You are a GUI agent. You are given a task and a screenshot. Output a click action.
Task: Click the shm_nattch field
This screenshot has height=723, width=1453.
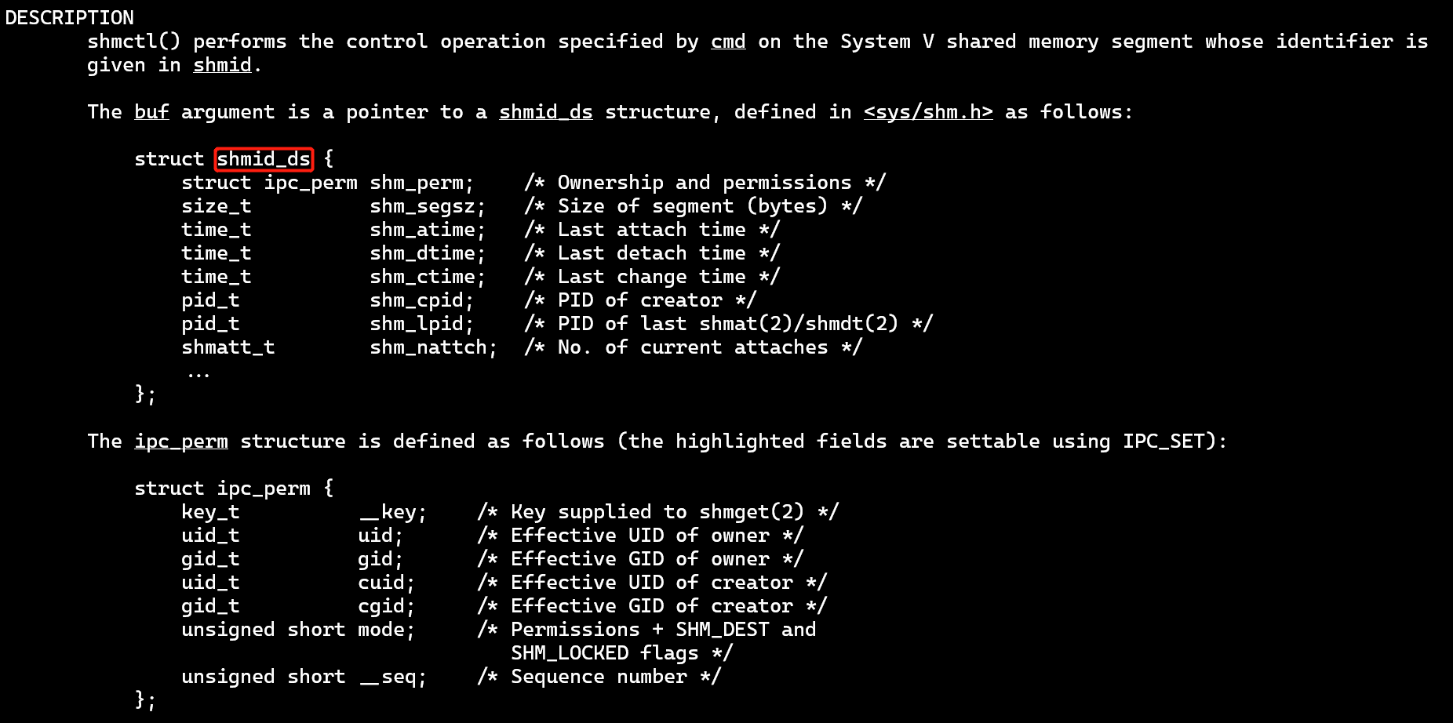pyautogui.click(x=428, y=347)
